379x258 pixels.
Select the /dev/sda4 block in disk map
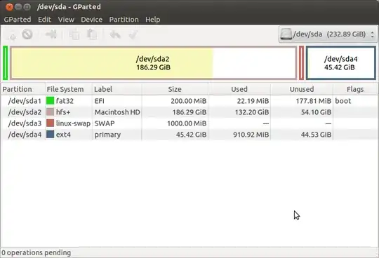[341, 63]
